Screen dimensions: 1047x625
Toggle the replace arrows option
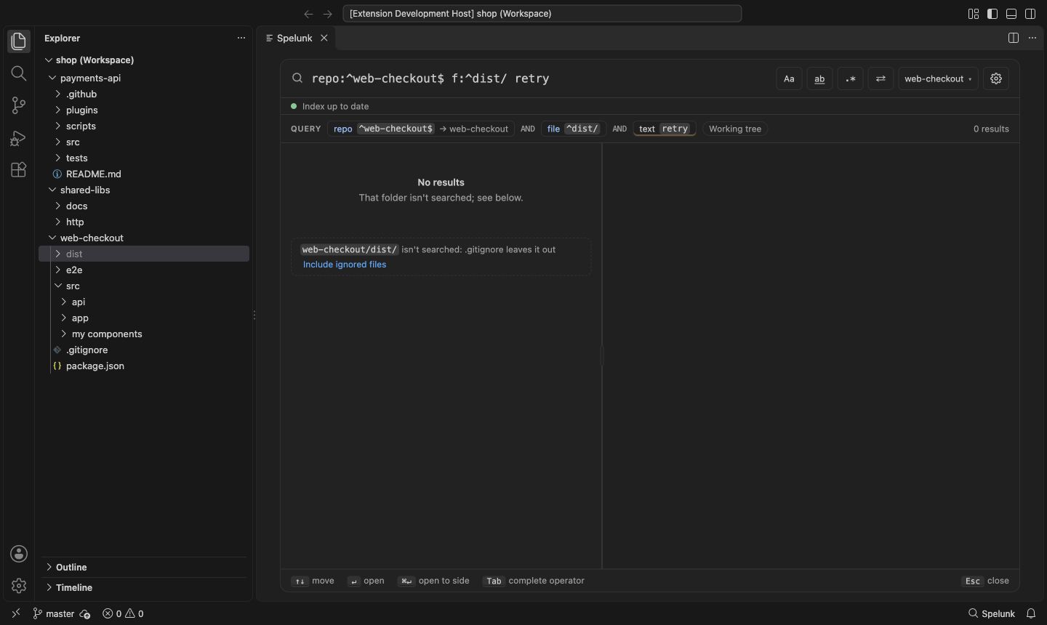(881, 78)
